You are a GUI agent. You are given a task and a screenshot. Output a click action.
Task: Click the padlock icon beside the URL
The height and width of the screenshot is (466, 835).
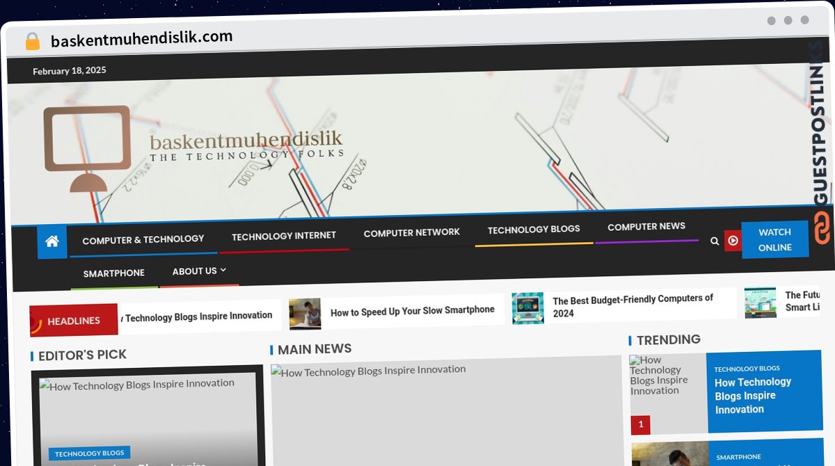click(x=32, y=42)
